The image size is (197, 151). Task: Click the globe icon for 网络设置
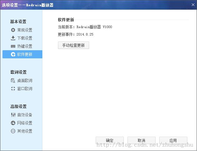pyautogui.click(x=13, y=123)
